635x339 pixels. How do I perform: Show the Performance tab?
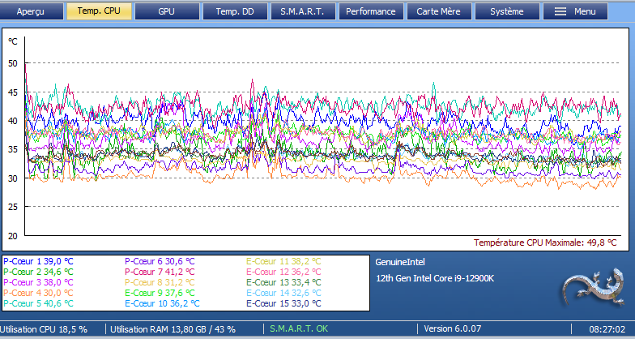click(370, 11)
